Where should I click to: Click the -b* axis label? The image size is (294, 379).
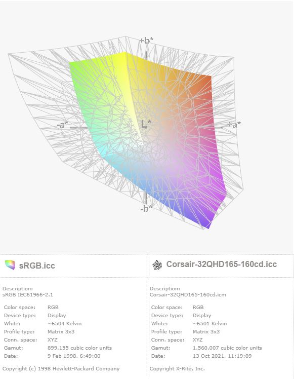pos(146,208)
